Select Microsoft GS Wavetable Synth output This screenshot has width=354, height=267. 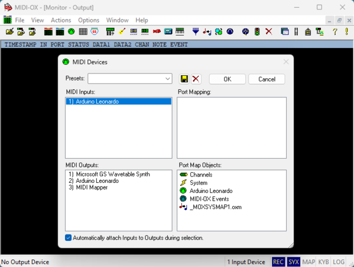click(109, 174)
